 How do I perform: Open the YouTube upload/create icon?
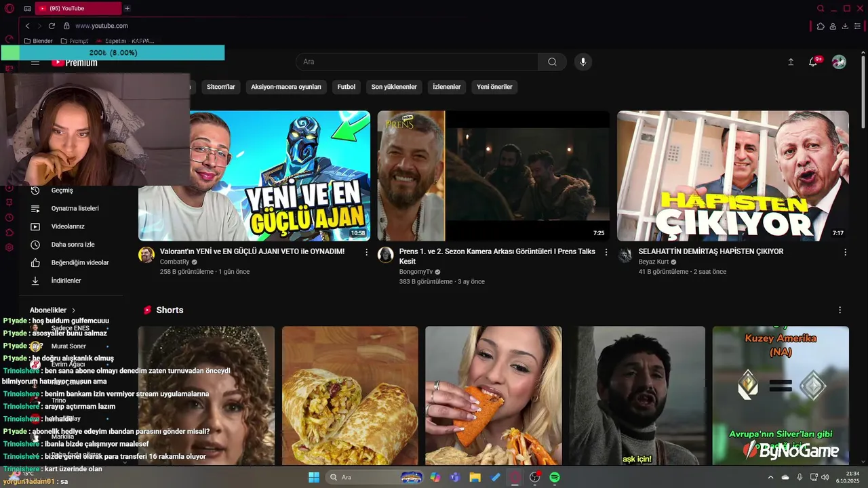(791, 62)
